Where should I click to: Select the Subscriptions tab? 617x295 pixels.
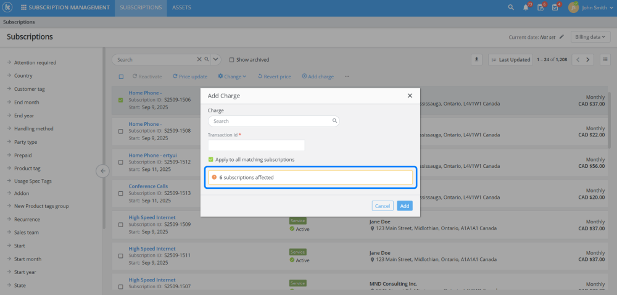141,8
